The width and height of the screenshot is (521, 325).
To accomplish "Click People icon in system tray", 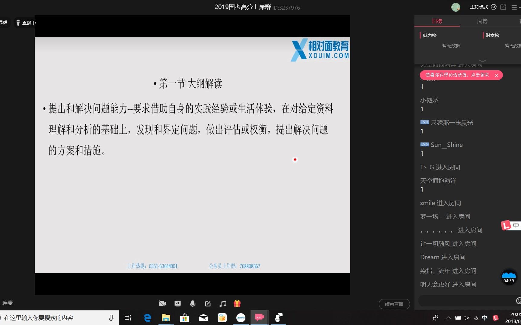I will (x=435, y=318).
